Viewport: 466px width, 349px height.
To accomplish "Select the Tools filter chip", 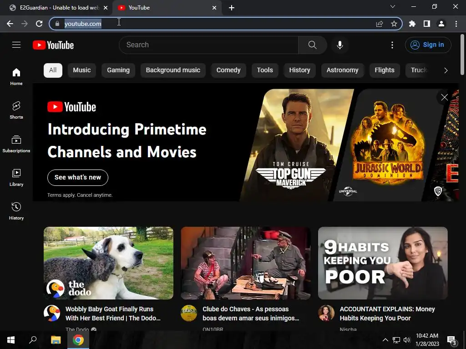I will click(265, 70).
